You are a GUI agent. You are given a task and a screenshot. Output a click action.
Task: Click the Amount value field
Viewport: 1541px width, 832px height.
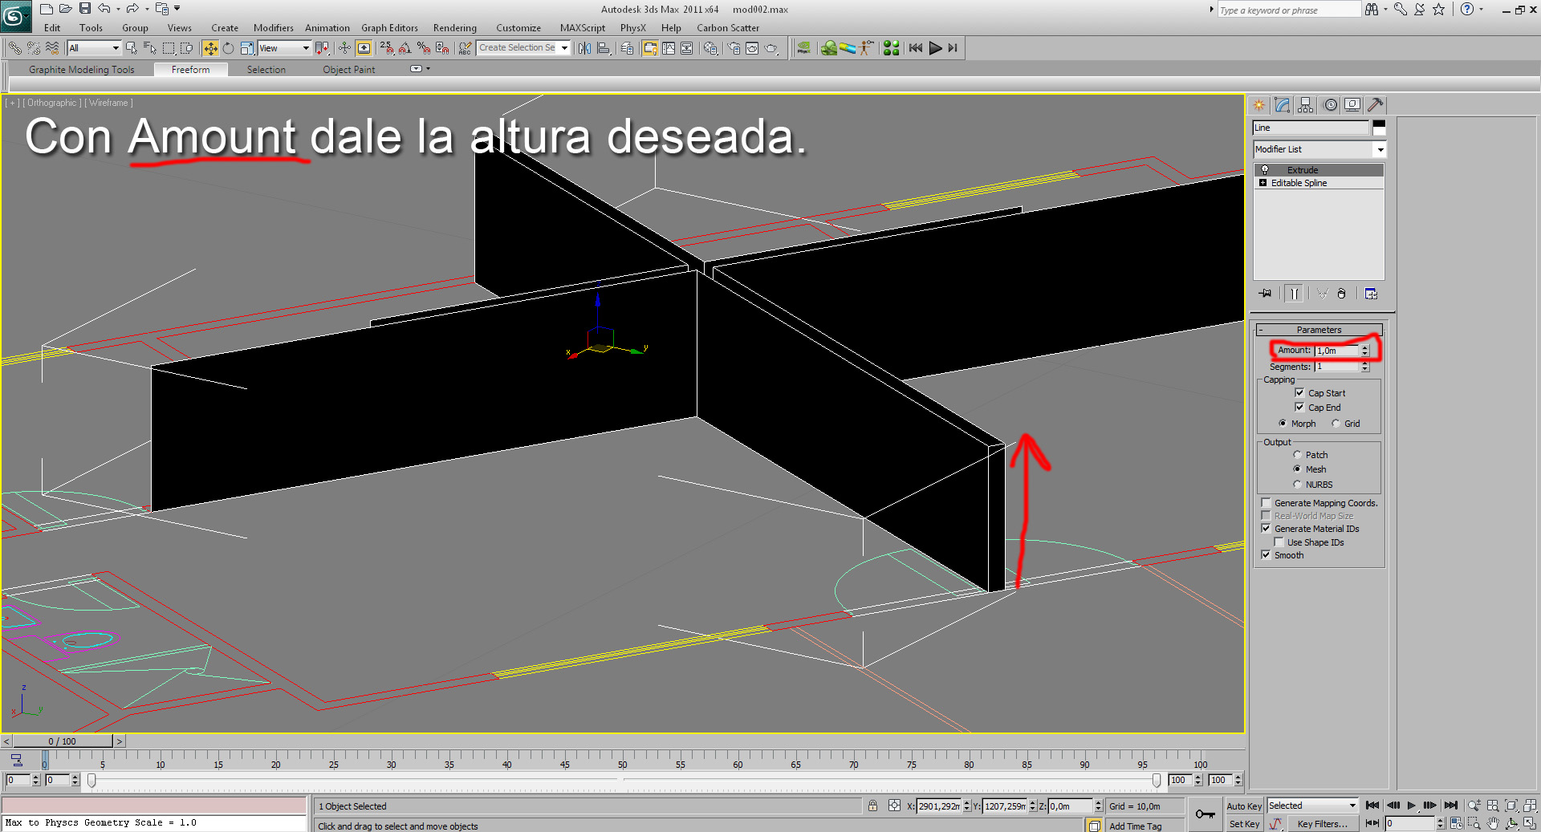[x=1336, y=351]
